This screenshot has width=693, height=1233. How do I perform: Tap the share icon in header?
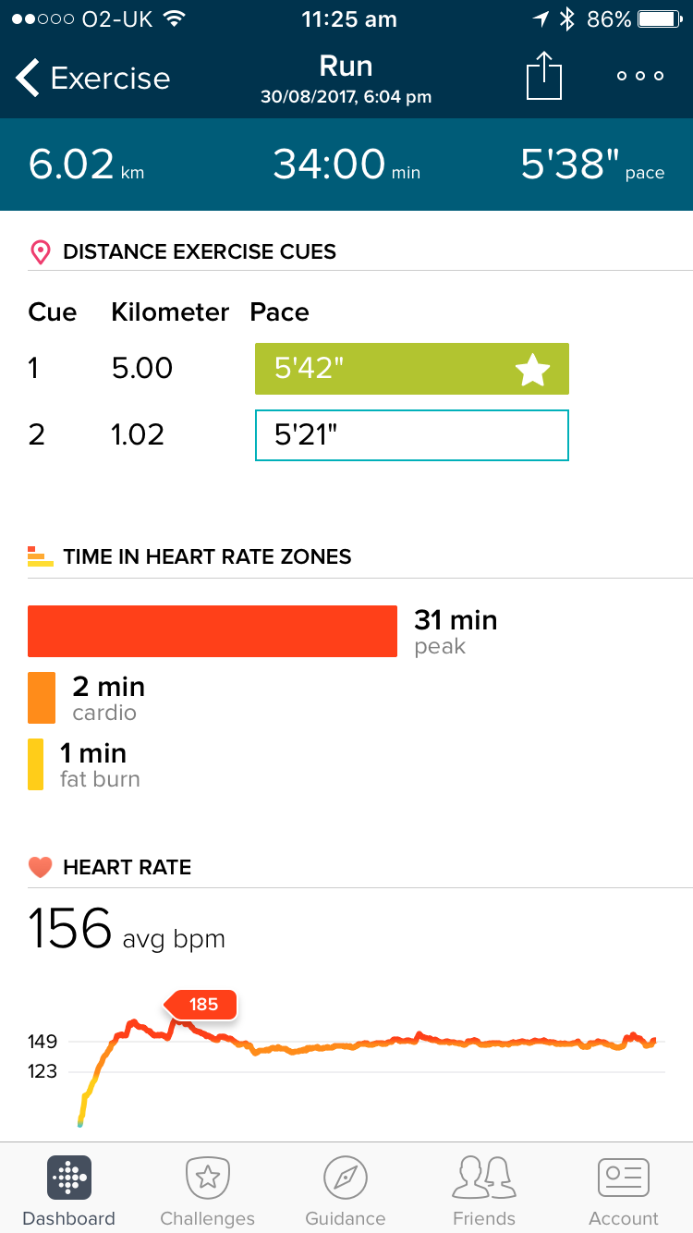tap(544, 76)
